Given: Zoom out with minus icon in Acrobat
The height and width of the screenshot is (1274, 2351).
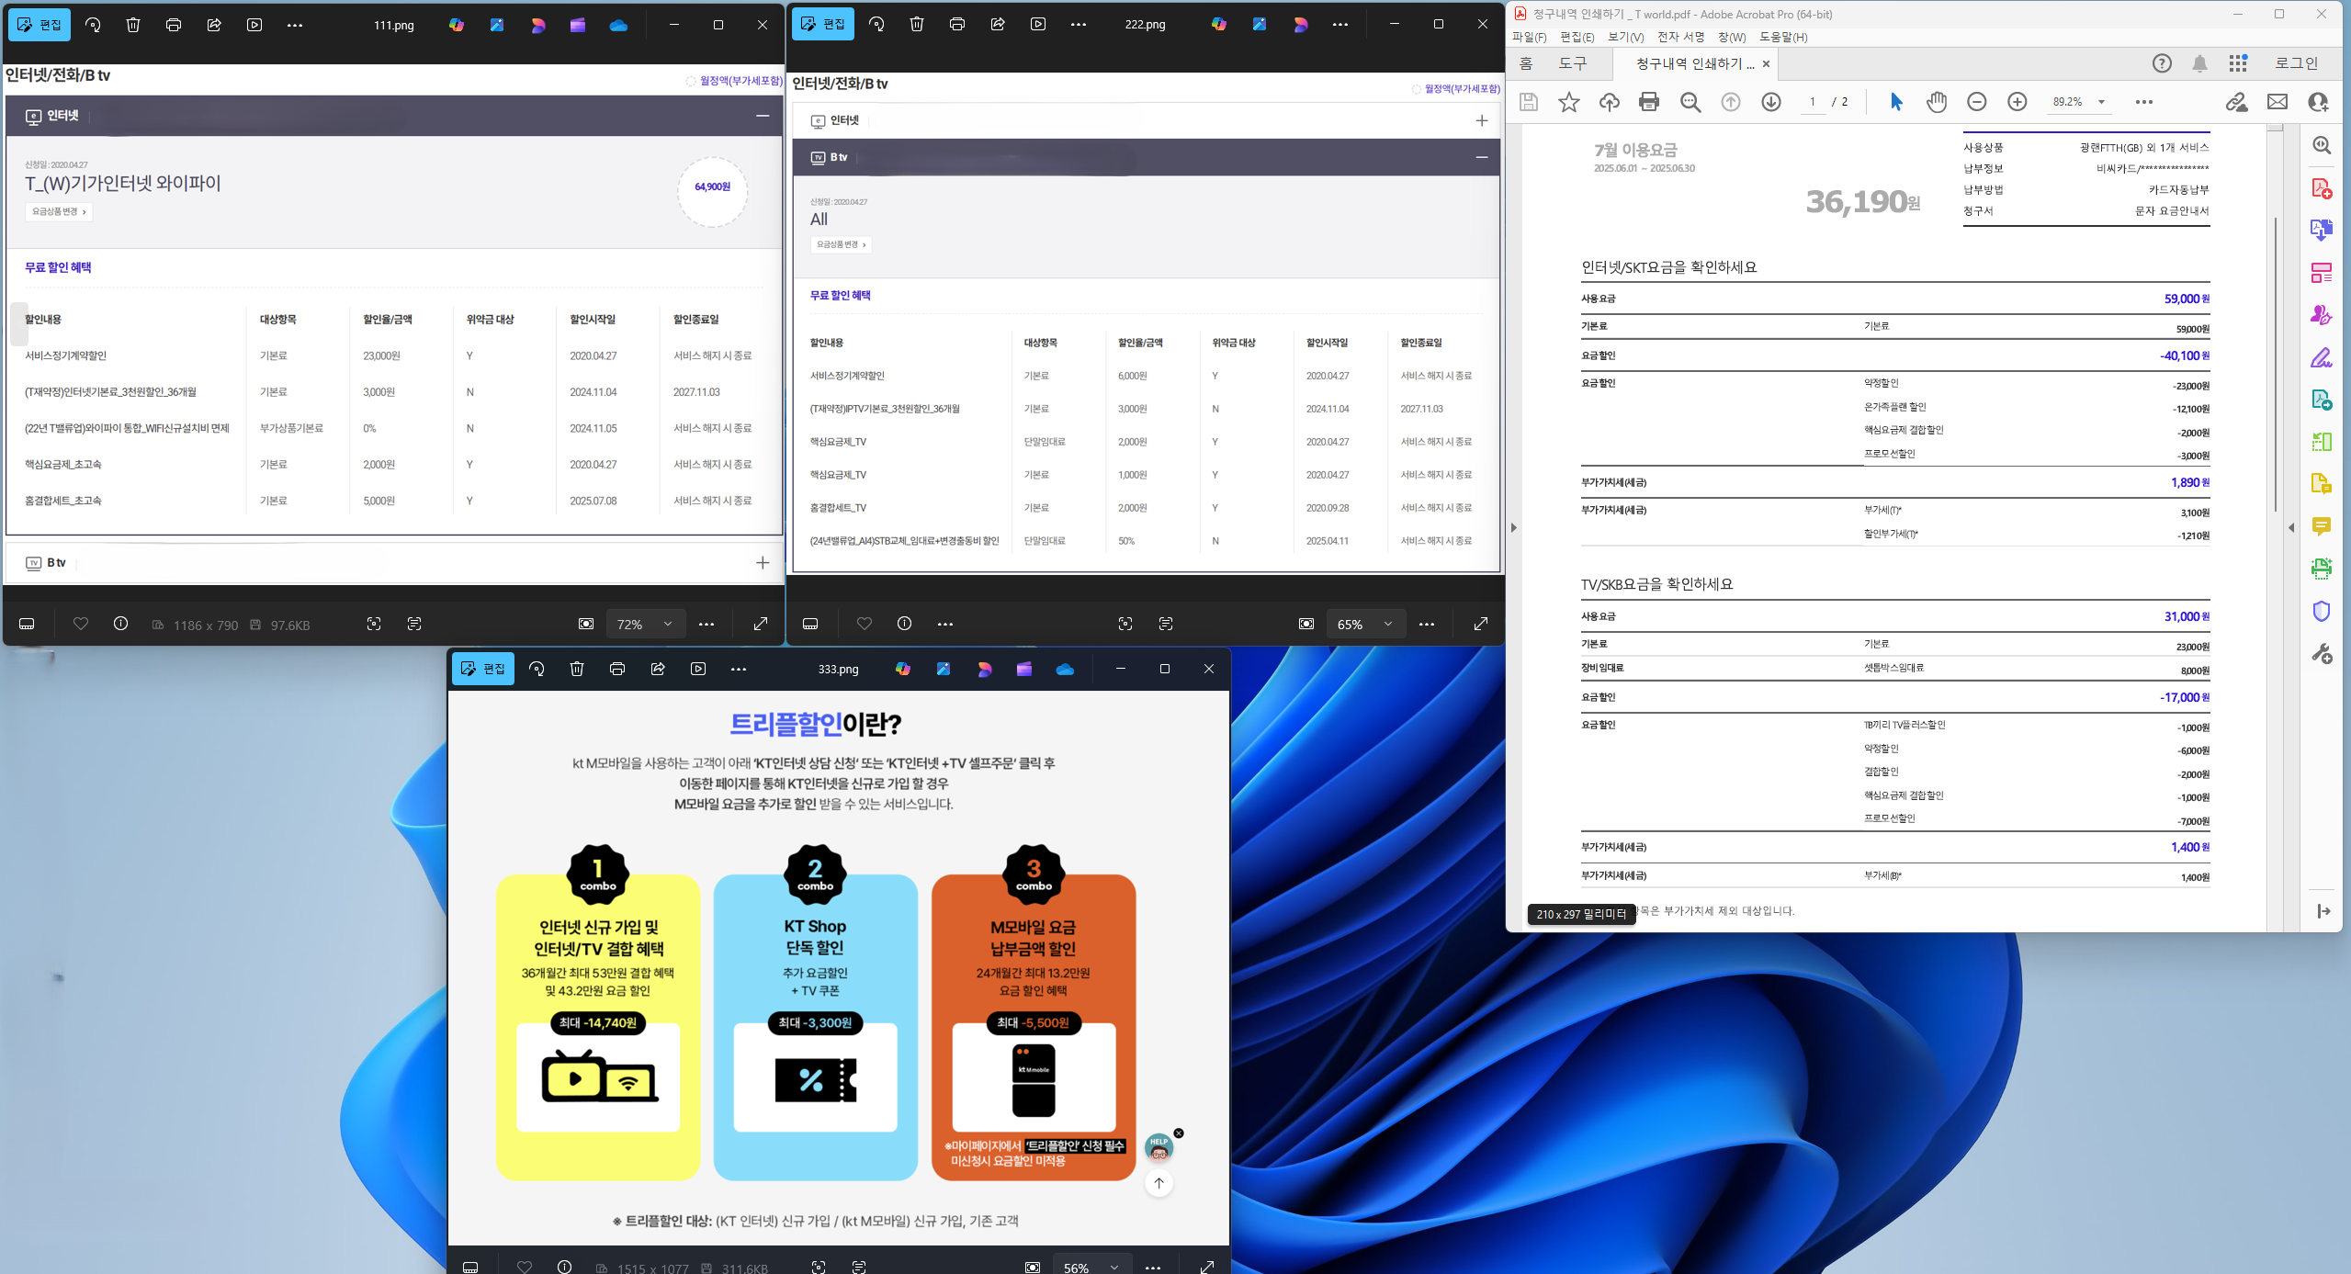Looking at the screenshot, I should tap(1977, 102).
